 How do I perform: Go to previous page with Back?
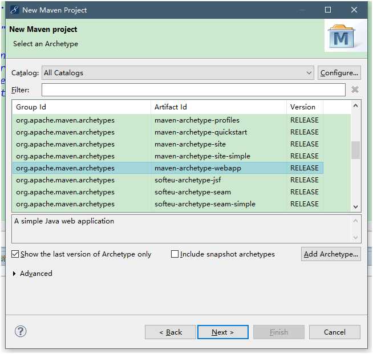tap(171, 332)
